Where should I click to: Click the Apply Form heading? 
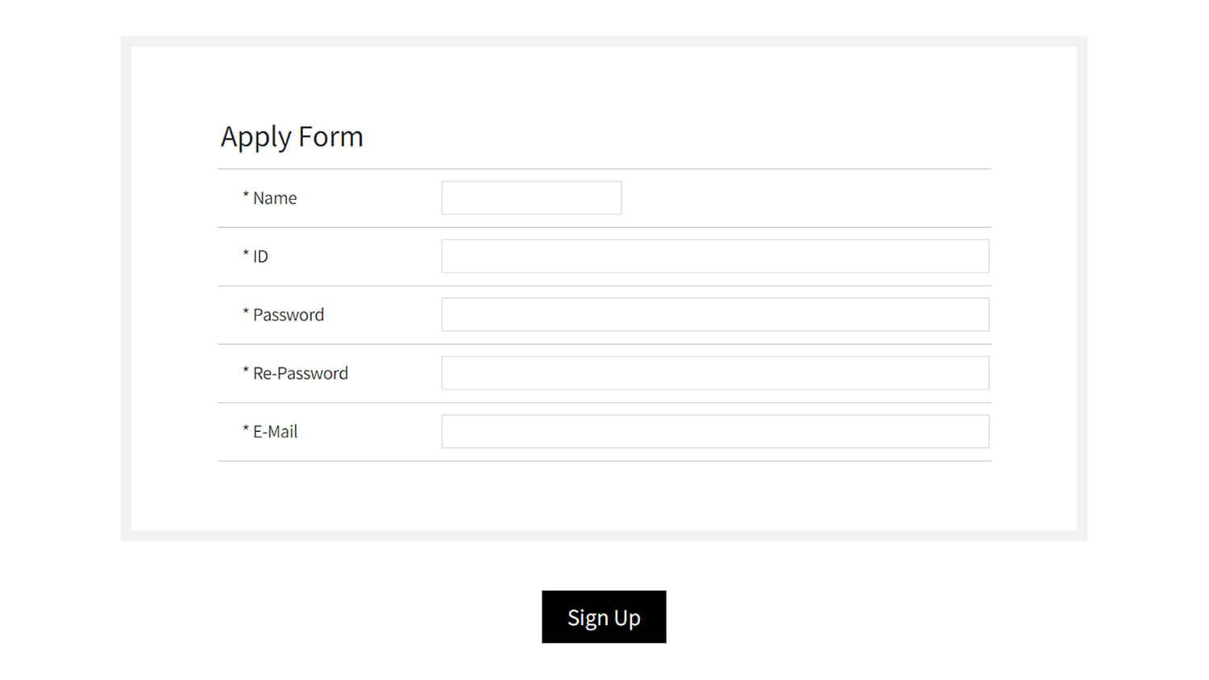(292, 137)
